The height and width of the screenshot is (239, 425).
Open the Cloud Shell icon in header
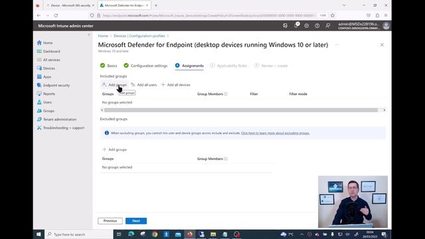click(285, 26)
